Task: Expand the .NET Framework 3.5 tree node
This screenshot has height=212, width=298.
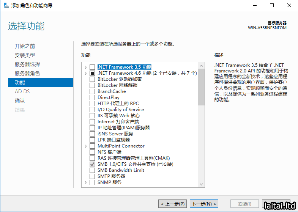Action: pos(86,67)
